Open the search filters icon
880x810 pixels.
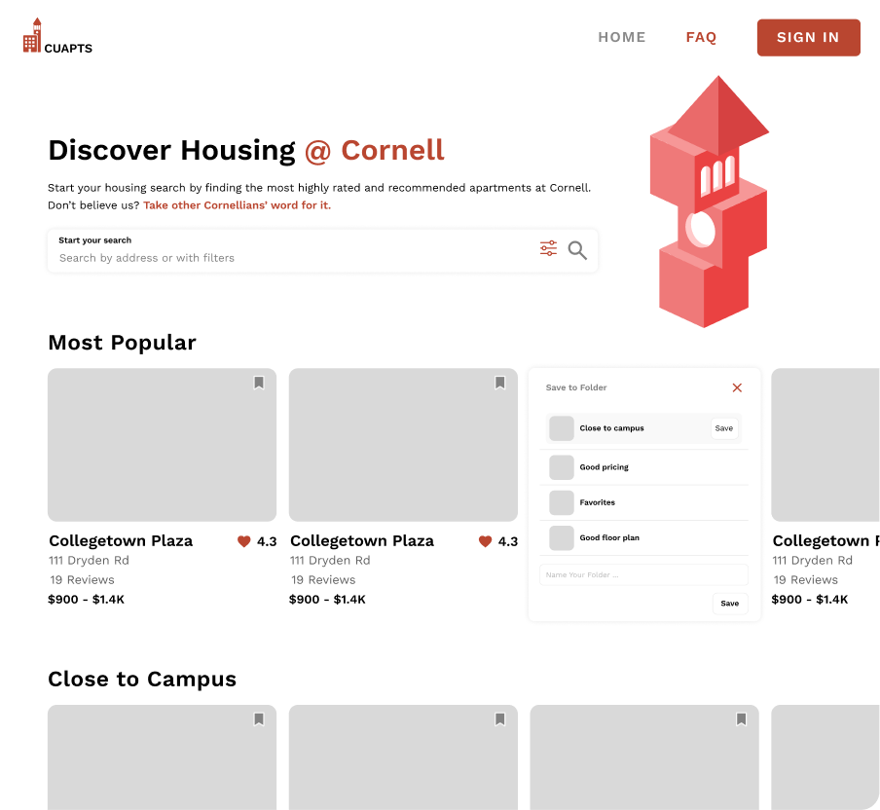tap(548, 248)
